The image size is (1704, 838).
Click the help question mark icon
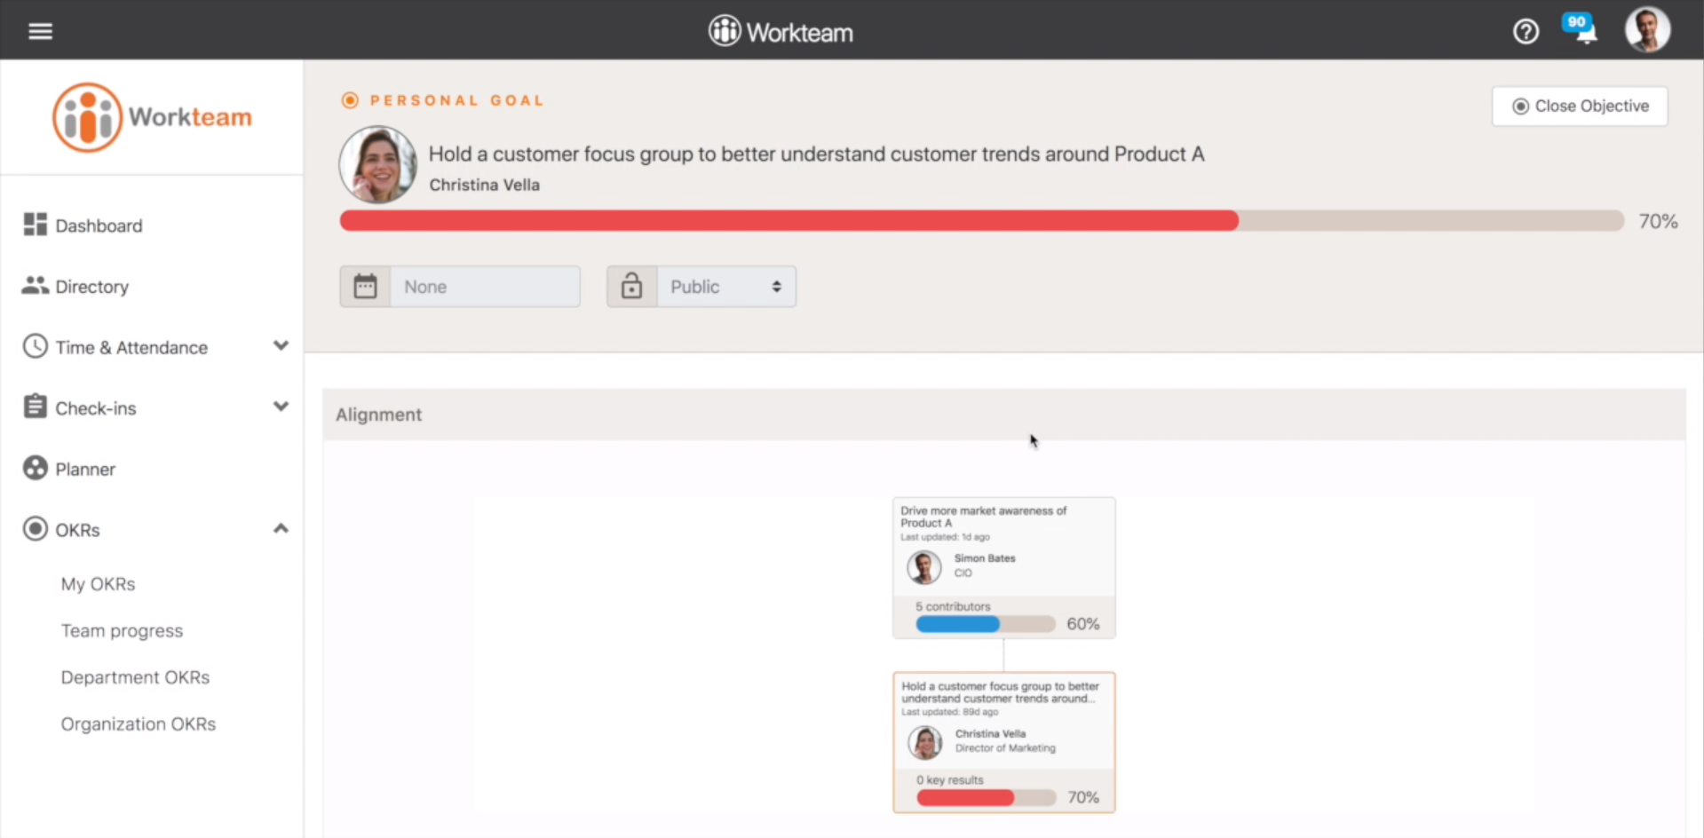click(1526, 32)
